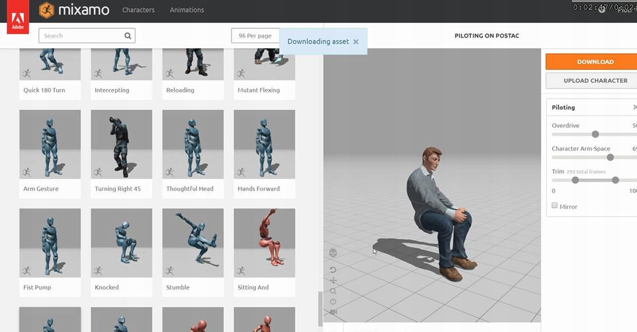Open the Characters tab
The height and width of the screenshot is (332, 637).
(x=138, y=10)
